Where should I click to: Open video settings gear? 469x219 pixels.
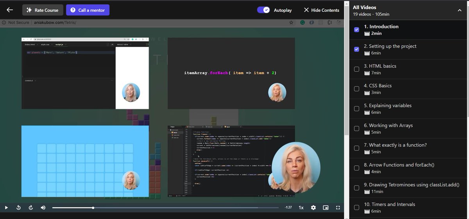pos(313,208)
